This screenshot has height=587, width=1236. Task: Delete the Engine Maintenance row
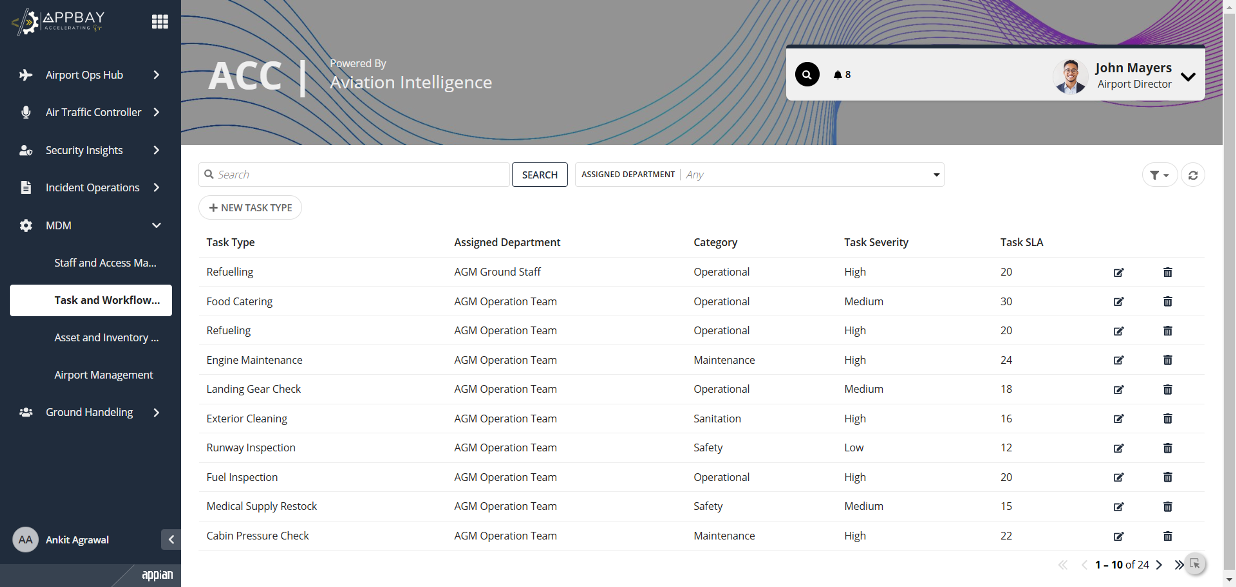(x=1167, y=360)
